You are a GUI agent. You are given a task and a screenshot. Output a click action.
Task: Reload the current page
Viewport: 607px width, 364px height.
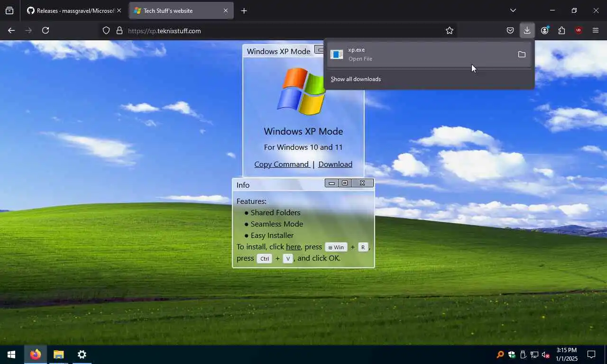(46, 30)
